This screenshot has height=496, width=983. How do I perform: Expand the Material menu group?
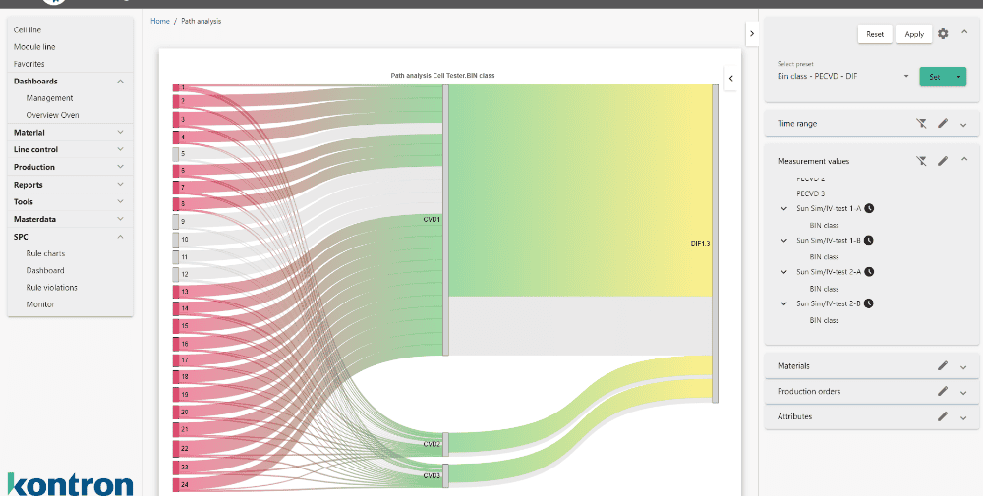120,133
